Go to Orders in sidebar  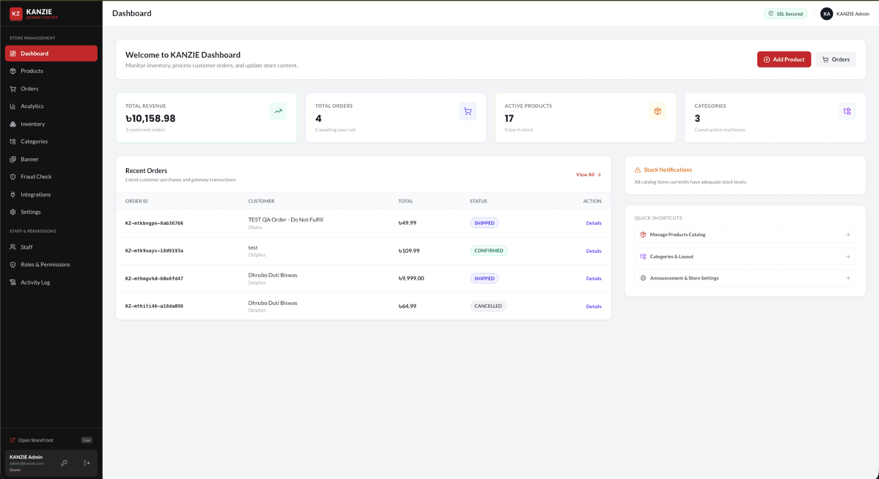[x=51, y=88]
